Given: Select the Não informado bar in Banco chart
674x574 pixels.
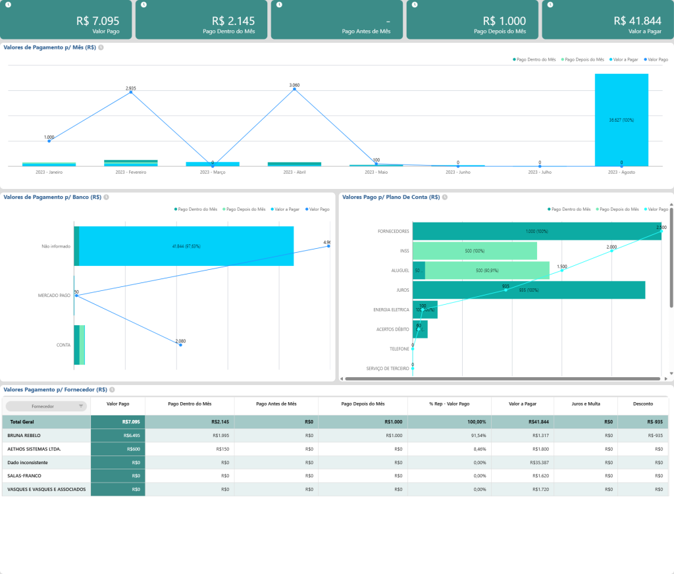Looking at the screenshot, I should pos(184,244).
